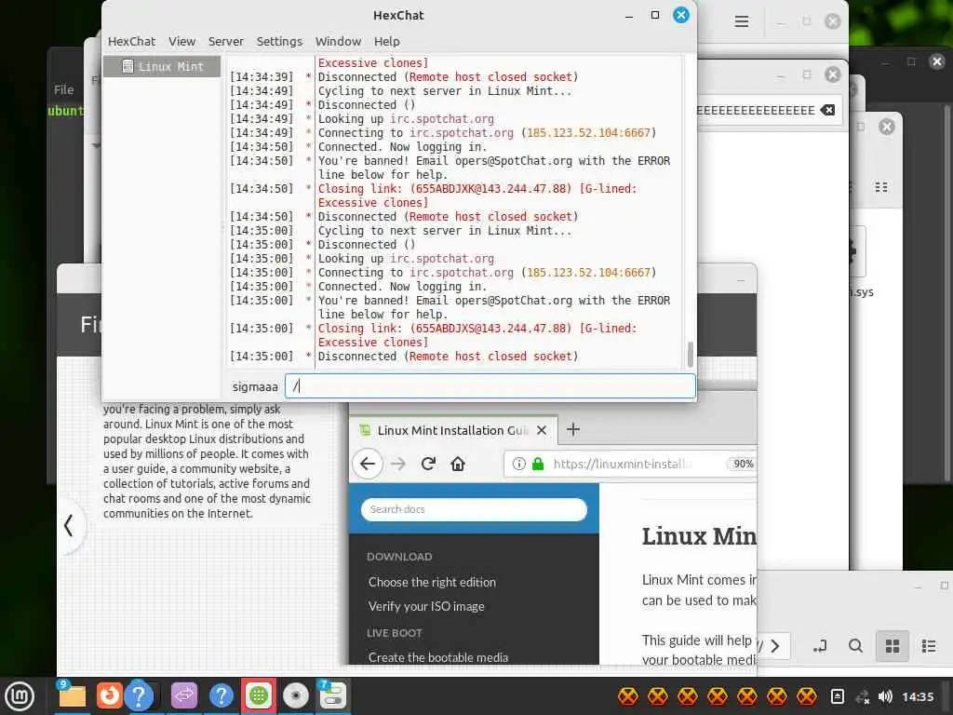Go back in the browser
Screen dimensions: 953x715
(368, 464)
